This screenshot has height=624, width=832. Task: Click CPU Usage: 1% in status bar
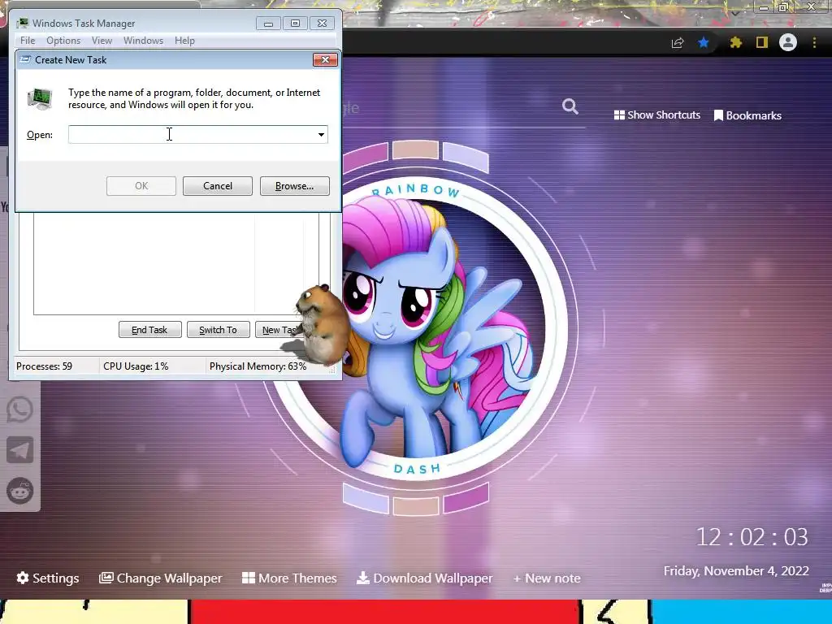click(x=136, y=366)
